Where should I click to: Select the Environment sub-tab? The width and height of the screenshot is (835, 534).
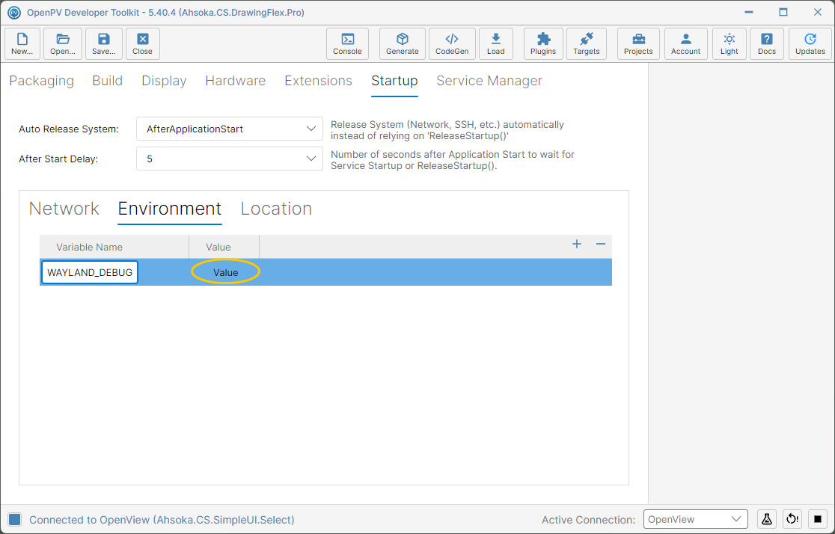coord(170,209)
